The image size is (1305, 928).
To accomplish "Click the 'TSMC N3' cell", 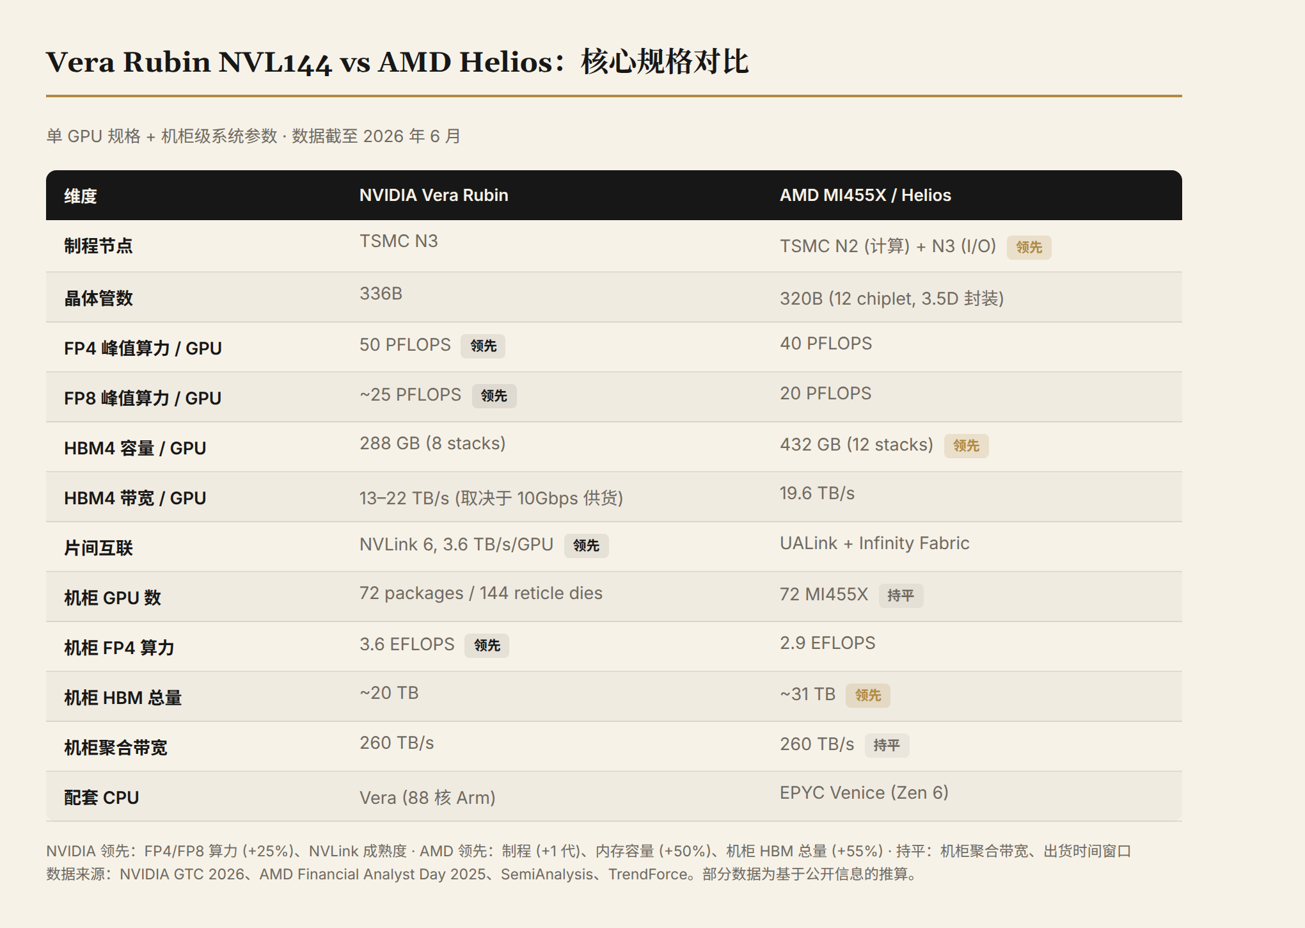I will click(399, 241).
